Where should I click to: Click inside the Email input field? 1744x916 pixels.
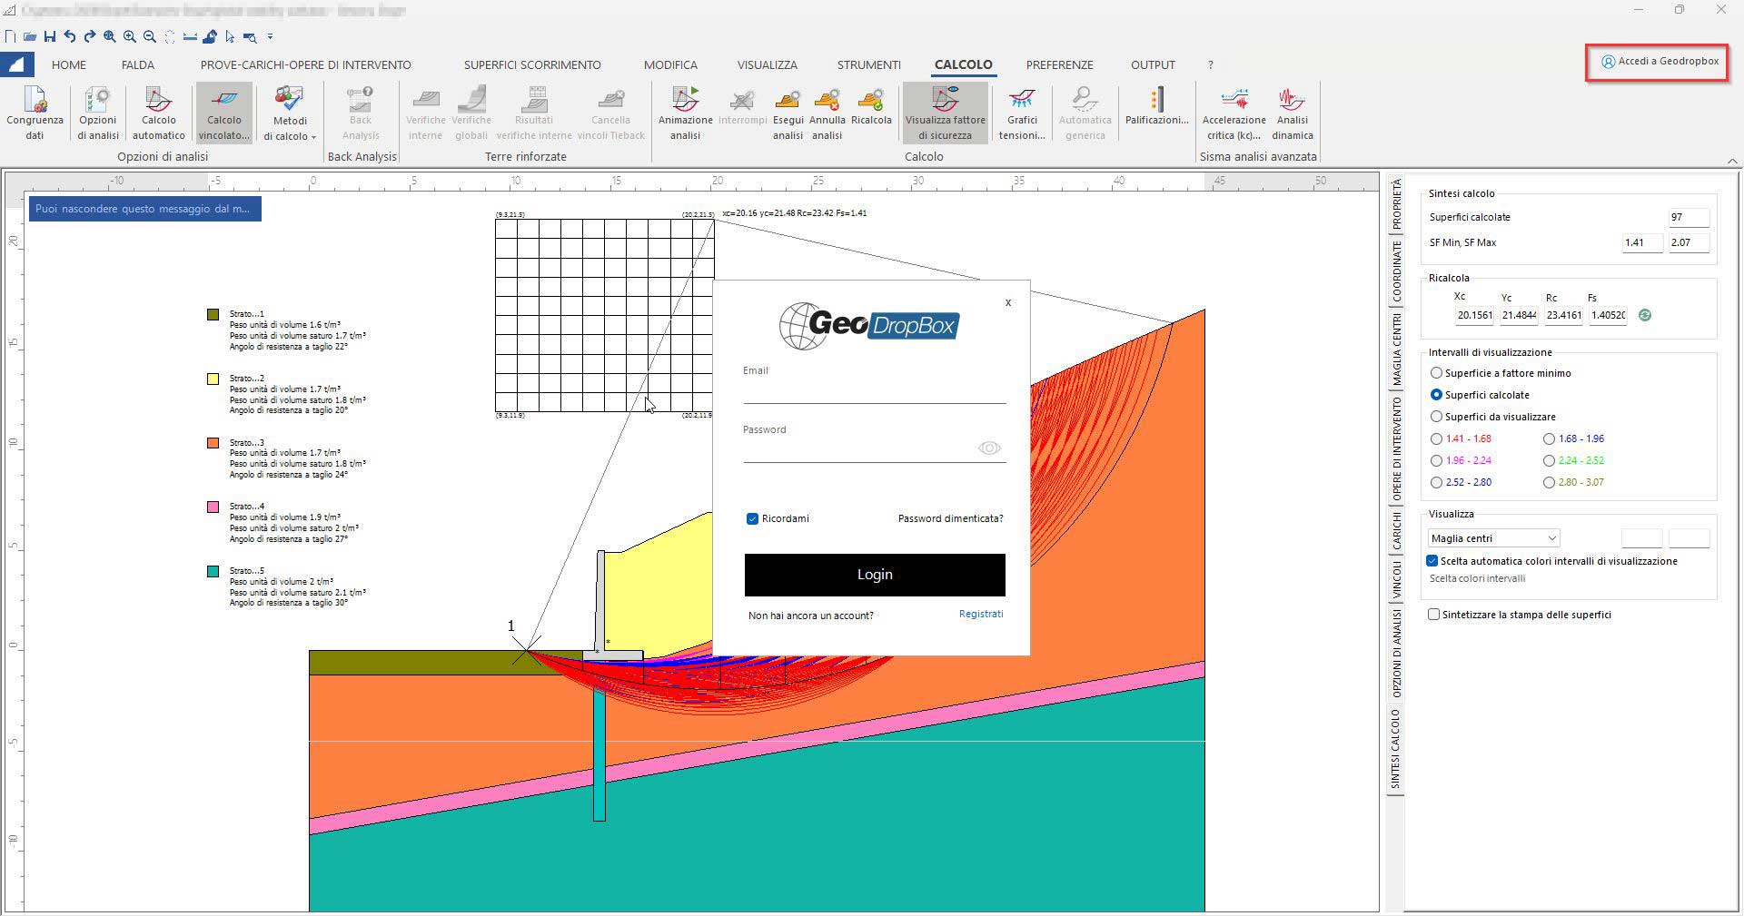pyautogui.click(x=874, y=390)
